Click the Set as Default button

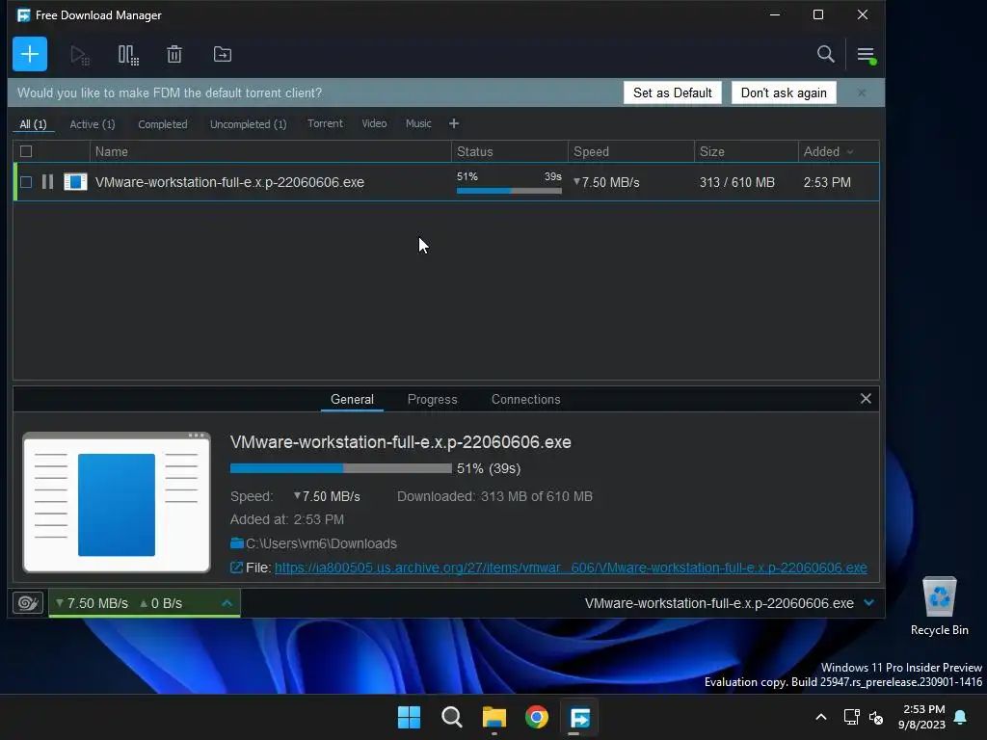tap(672, 92)
